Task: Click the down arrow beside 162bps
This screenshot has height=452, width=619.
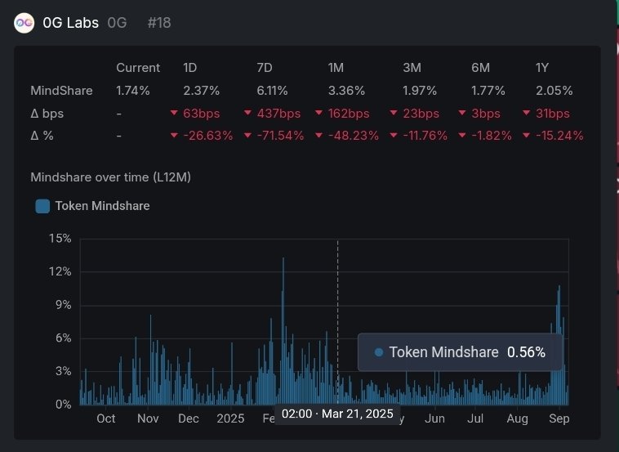Action: click(x=319, y=113)
